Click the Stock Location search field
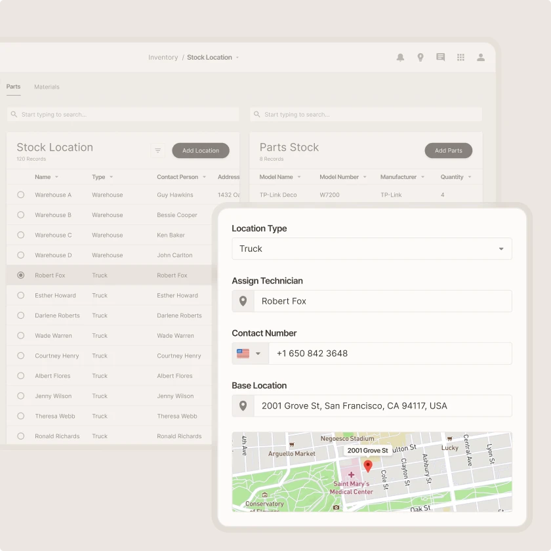 pyautogui.click(x=123, y=114)
